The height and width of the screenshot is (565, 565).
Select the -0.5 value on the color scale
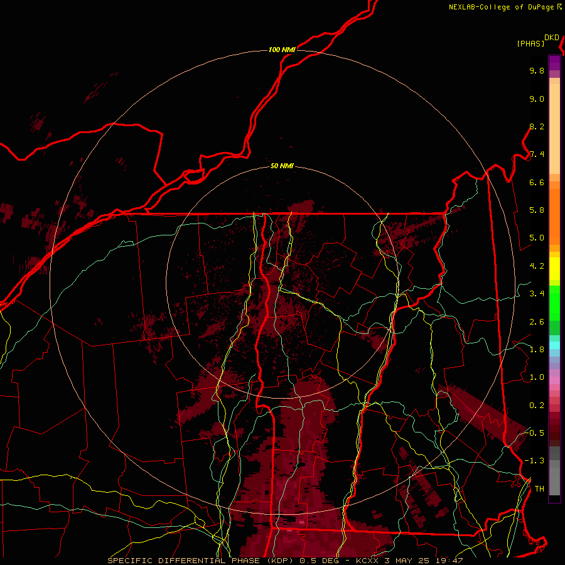point(534,433)
